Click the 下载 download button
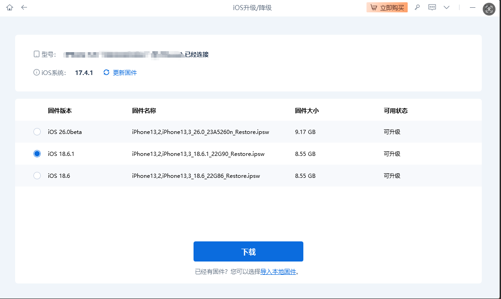This screenshot has width=501, height=299. 248,251
